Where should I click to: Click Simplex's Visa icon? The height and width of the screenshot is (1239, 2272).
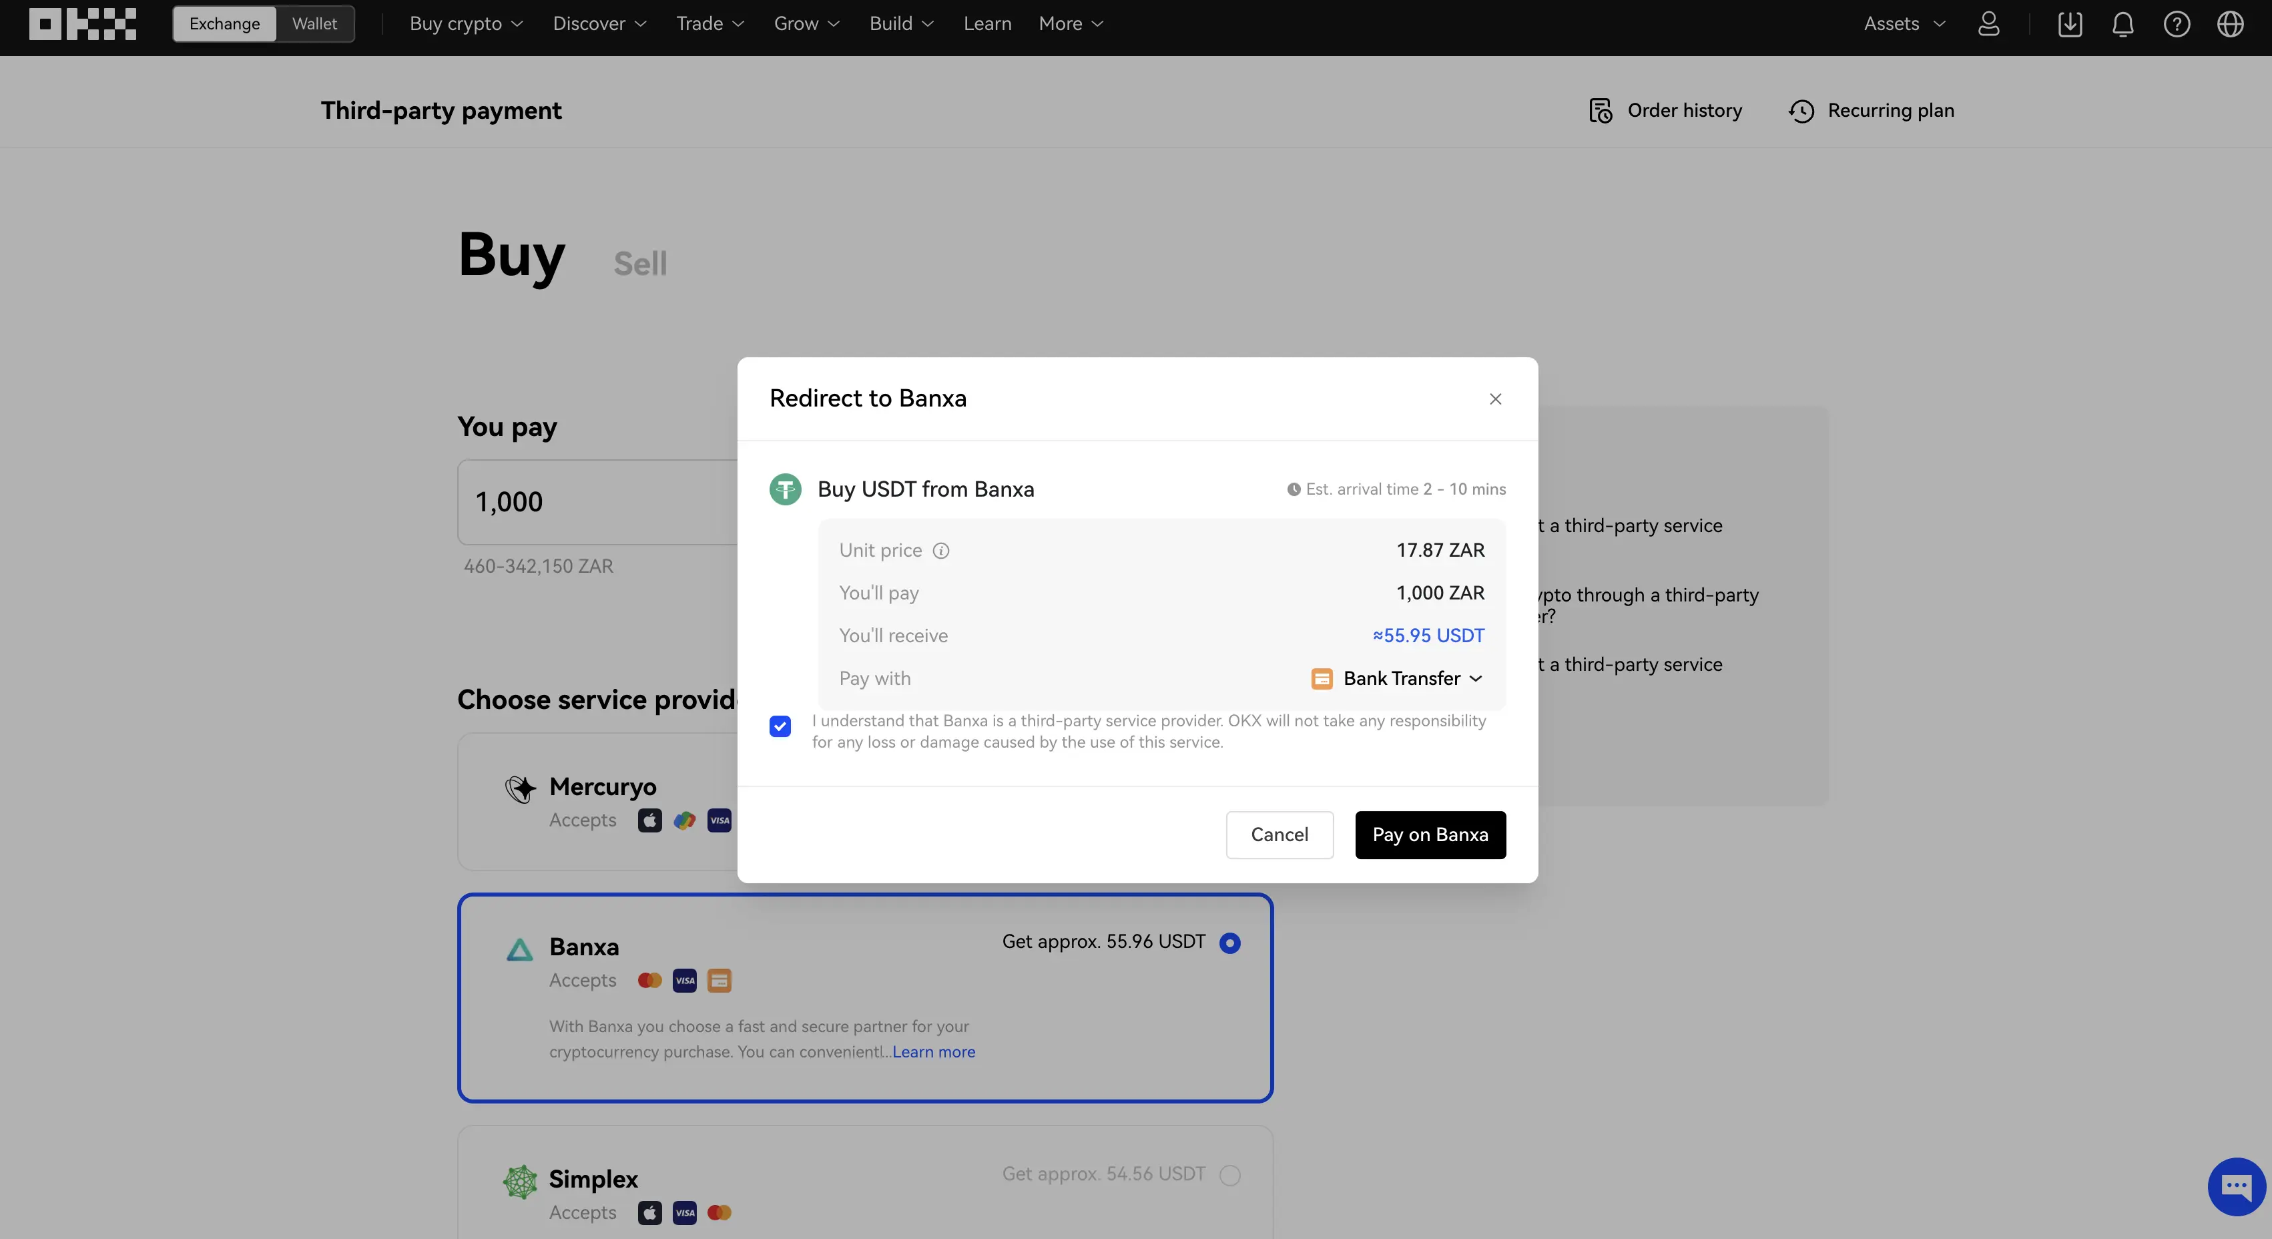(684, 1212)
